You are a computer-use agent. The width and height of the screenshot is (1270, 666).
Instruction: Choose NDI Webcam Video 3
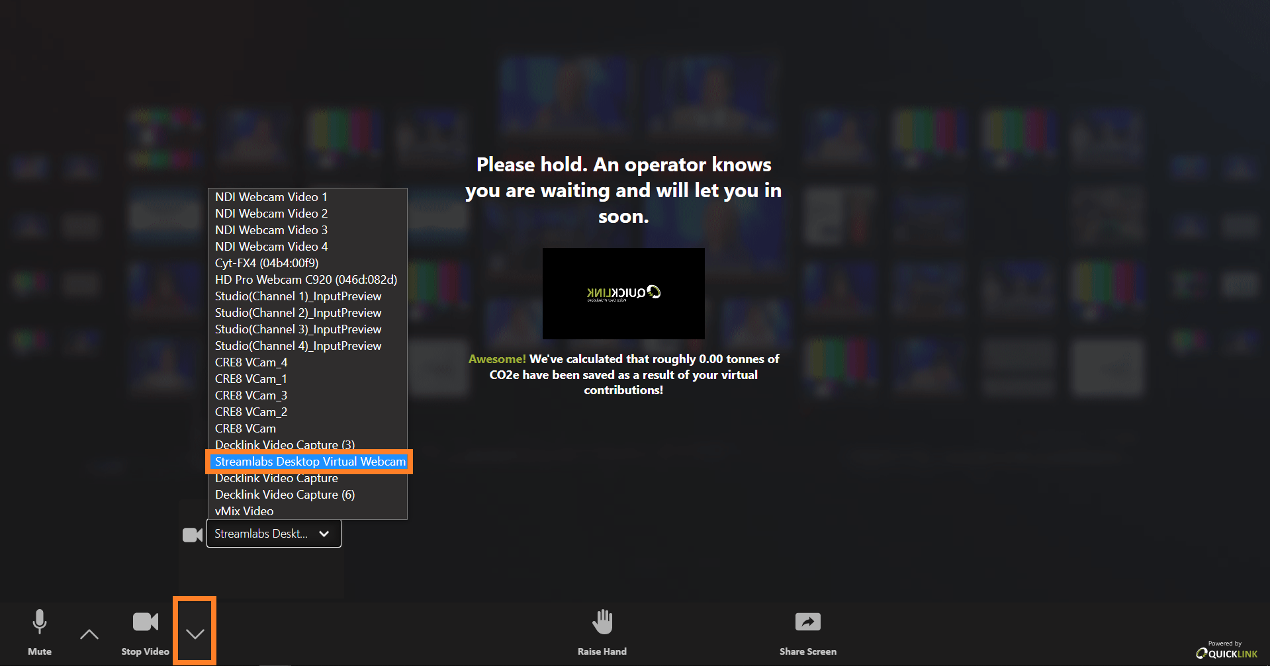coord(308,230)
